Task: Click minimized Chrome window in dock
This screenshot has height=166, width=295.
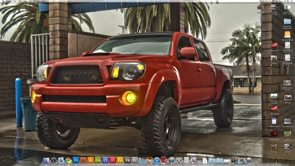Action: point(227,161)
